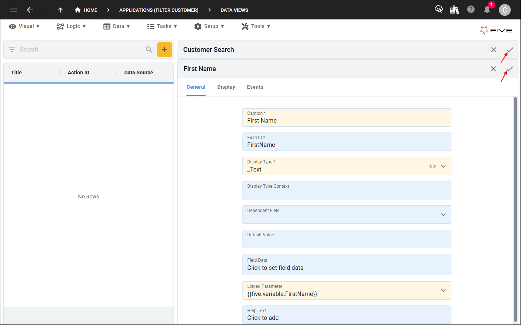This screenshot has height=325, width=521.
Task: Sort by Title column header
Action: click(x=17, y=73)
